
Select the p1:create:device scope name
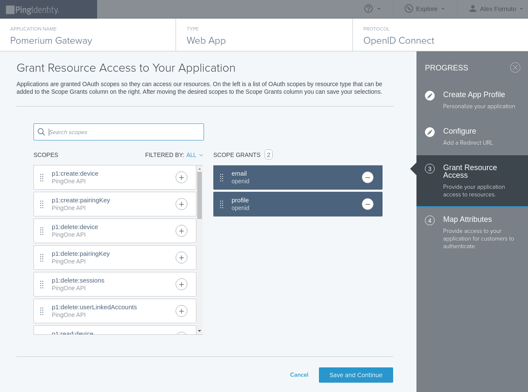pos(75,174)
